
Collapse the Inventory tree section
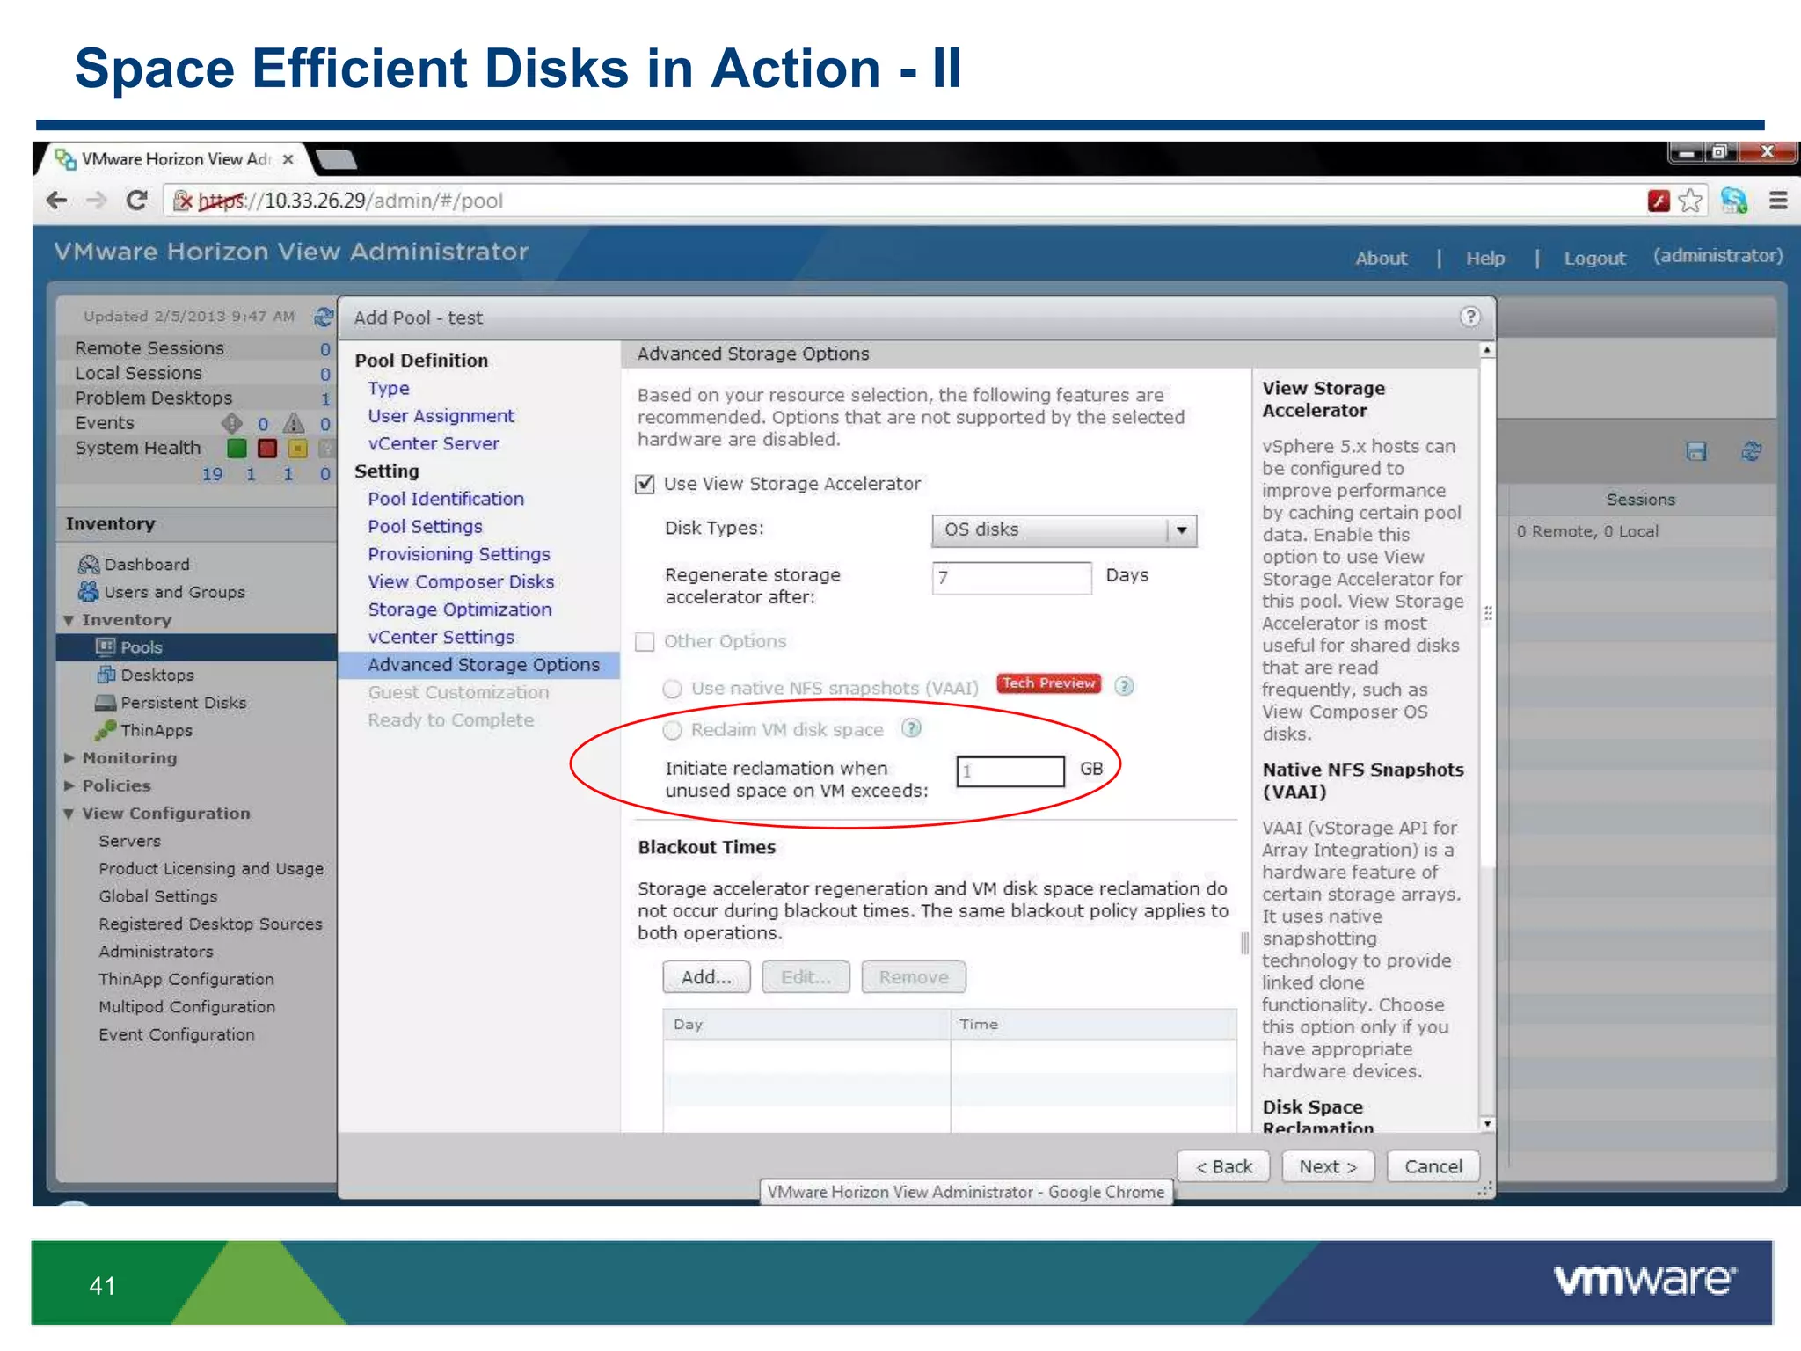click(x=69, y=620)
